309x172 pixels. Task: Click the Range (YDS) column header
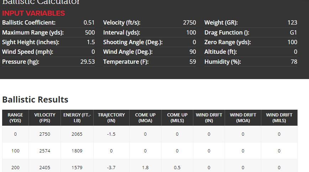15,118
